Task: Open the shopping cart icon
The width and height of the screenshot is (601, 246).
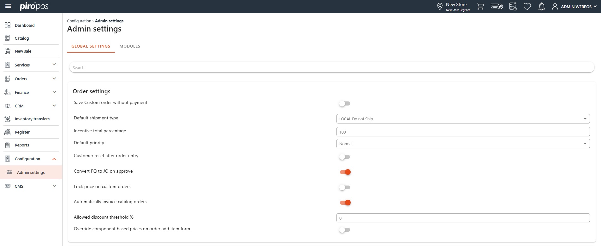Action: pyautogui.click(x=480, y=7)
